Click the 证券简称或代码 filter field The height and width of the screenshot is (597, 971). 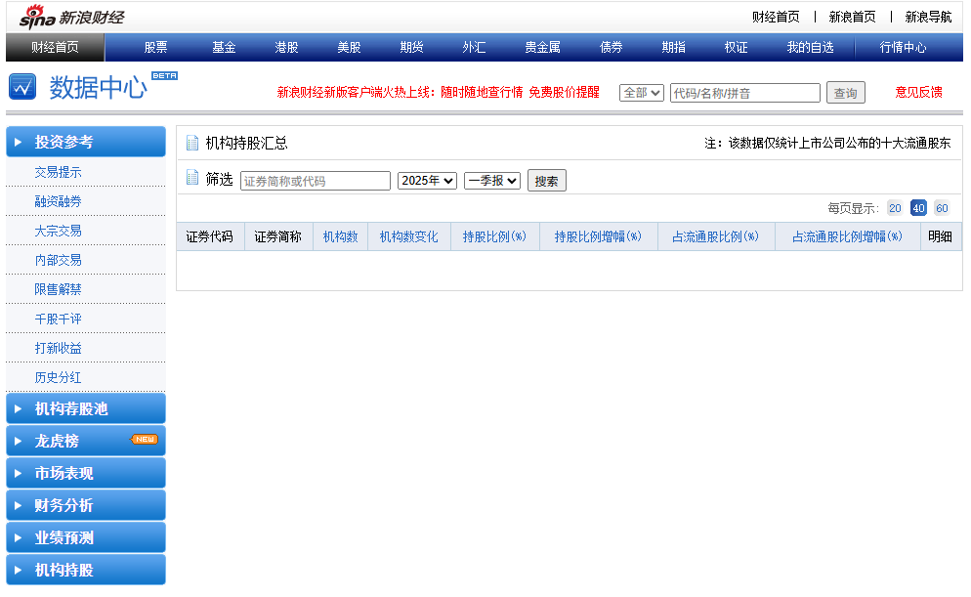coord(316,181)
